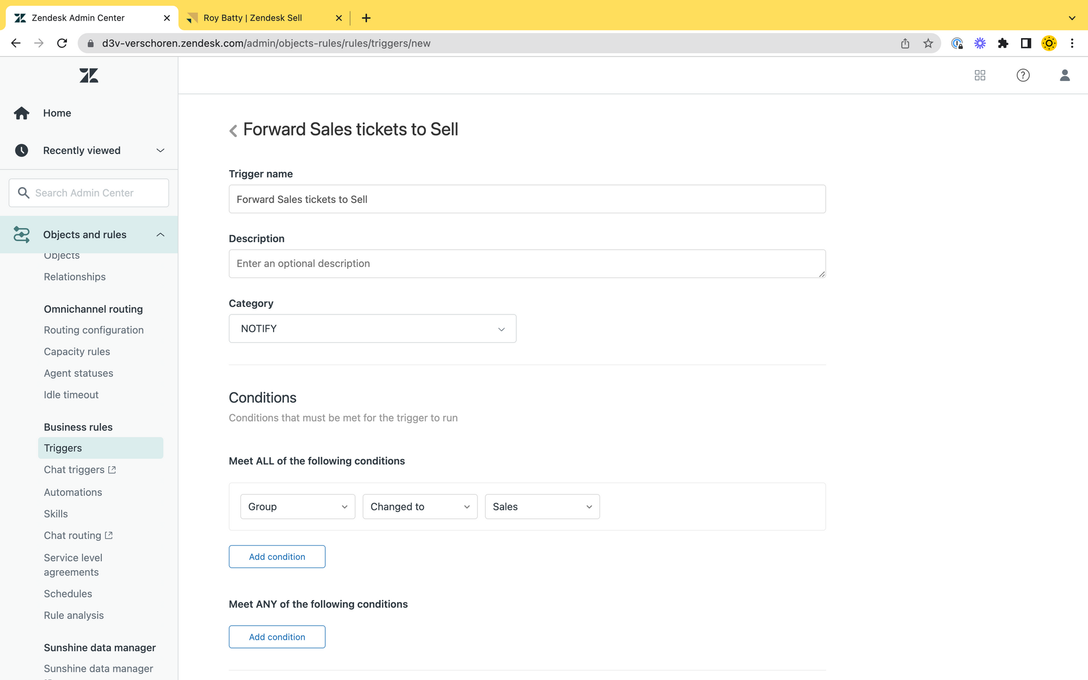Open the Sales value dropdown
Screen dimensions: 1088x680
click(542, 506)
